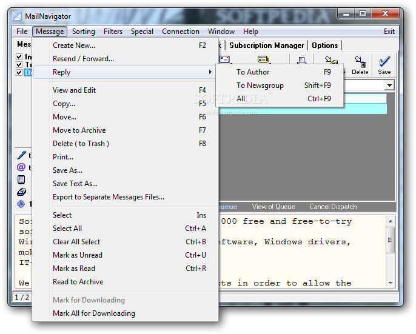416x334 pixels.
Task: Select Reply To Newsgroup
Action: [x=280, y=85]
